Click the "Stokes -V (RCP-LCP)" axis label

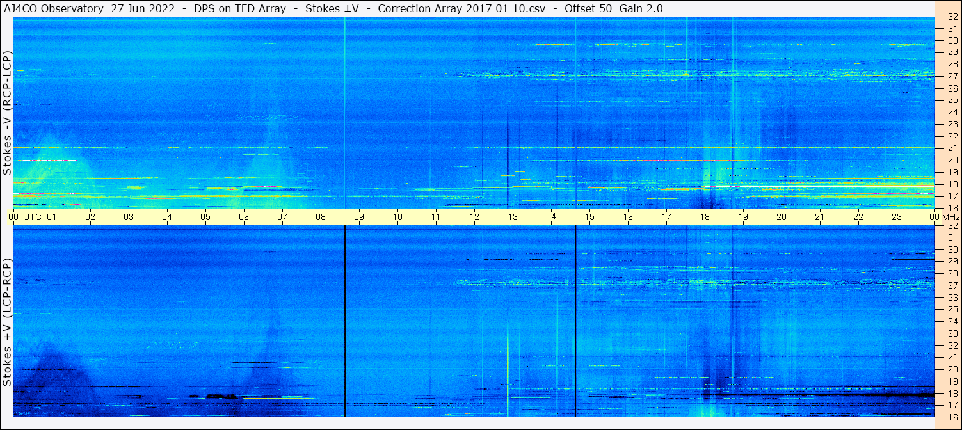tap(6, 113)
